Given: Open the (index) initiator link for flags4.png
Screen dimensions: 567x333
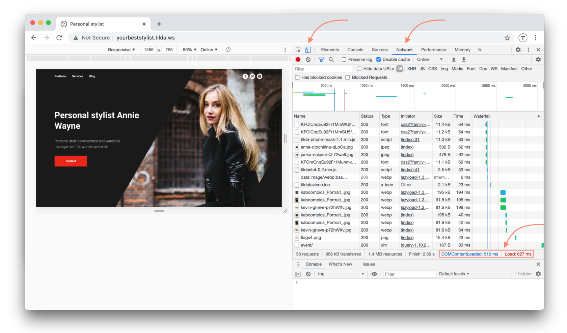Looking at the screenshot, I should [407, 238].
